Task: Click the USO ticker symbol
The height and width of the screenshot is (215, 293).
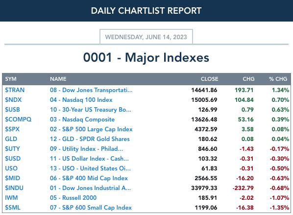Action: pos(11,168)
